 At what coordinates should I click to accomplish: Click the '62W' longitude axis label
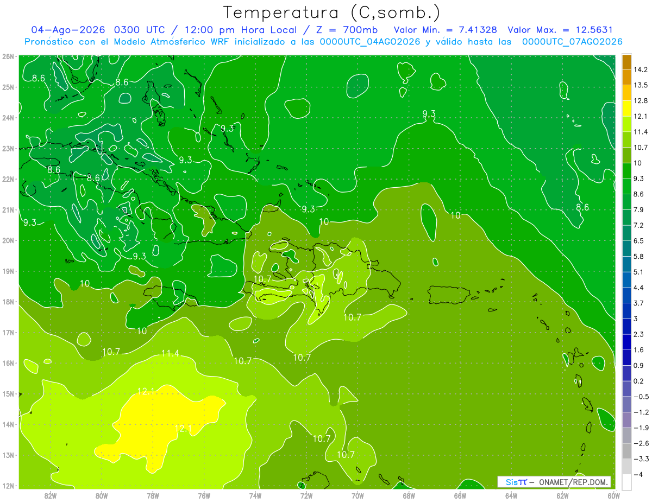point(562,496)
